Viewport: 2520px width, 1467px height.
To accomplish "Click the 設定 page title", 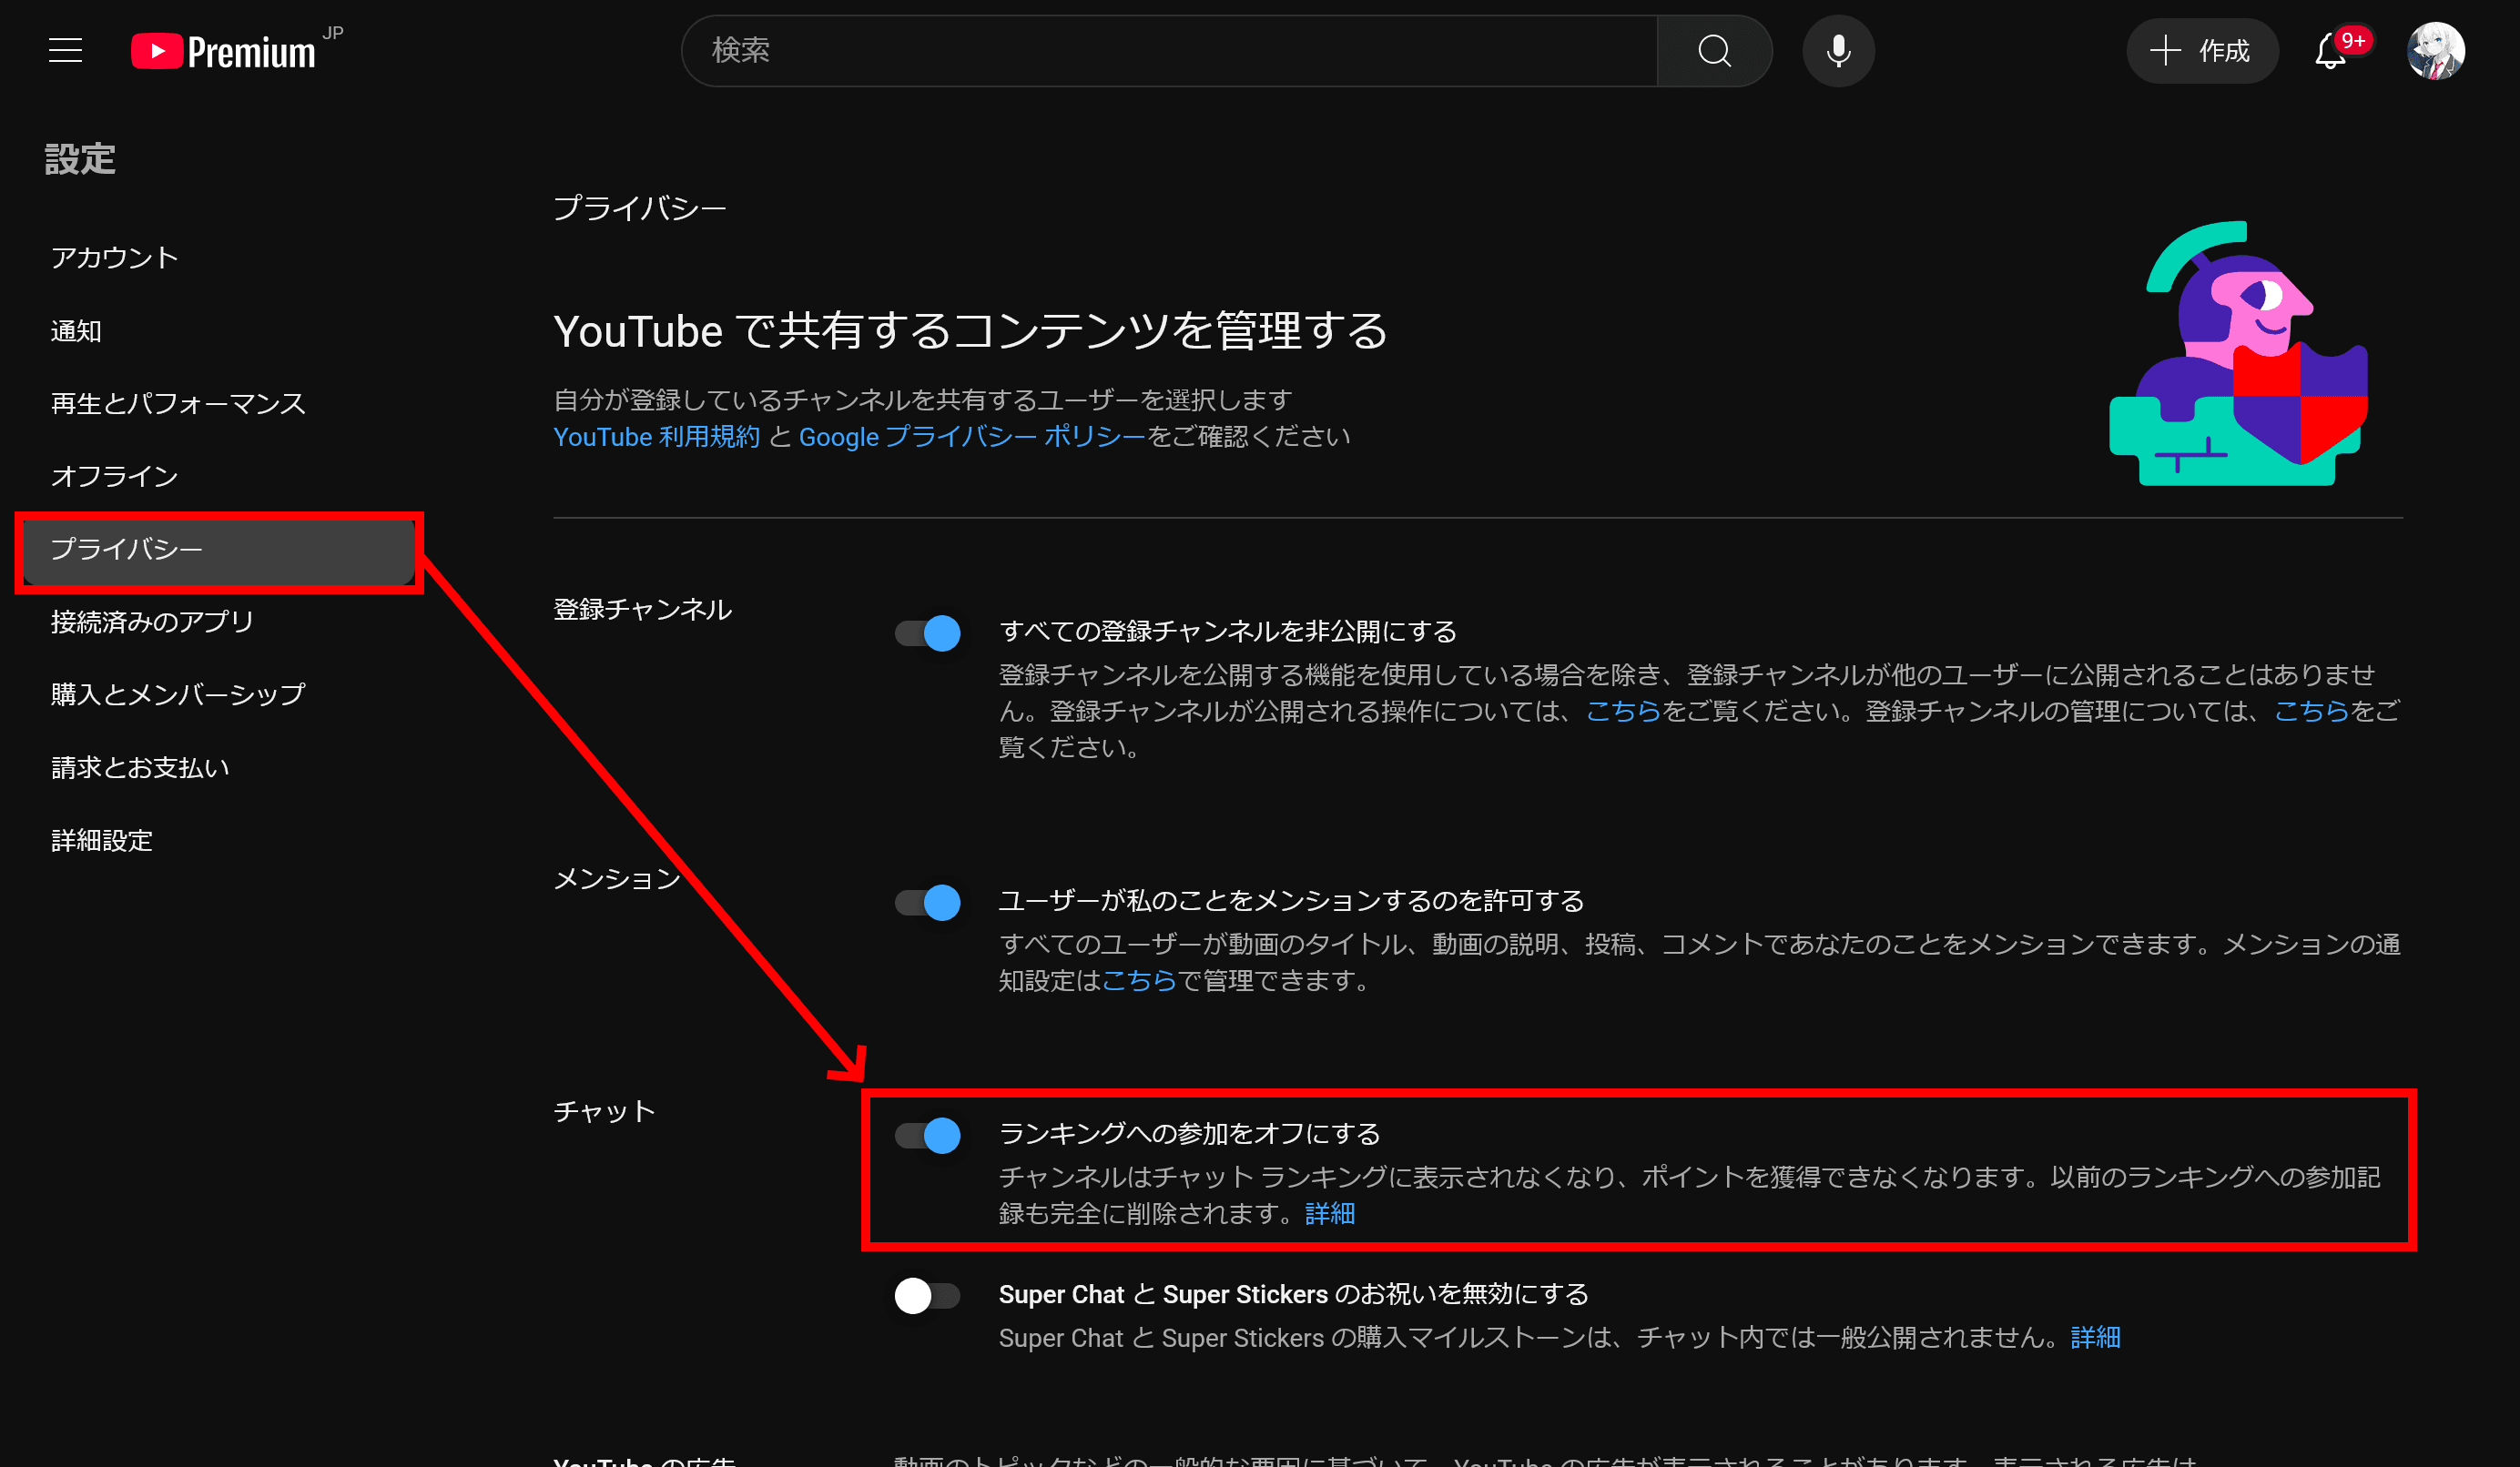I will click(x=80, y=159).
